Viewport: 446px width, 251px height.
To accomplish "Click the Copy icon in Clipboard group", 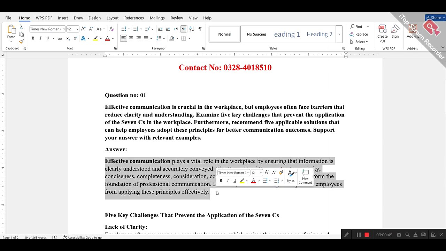I will tap(21, 34).
